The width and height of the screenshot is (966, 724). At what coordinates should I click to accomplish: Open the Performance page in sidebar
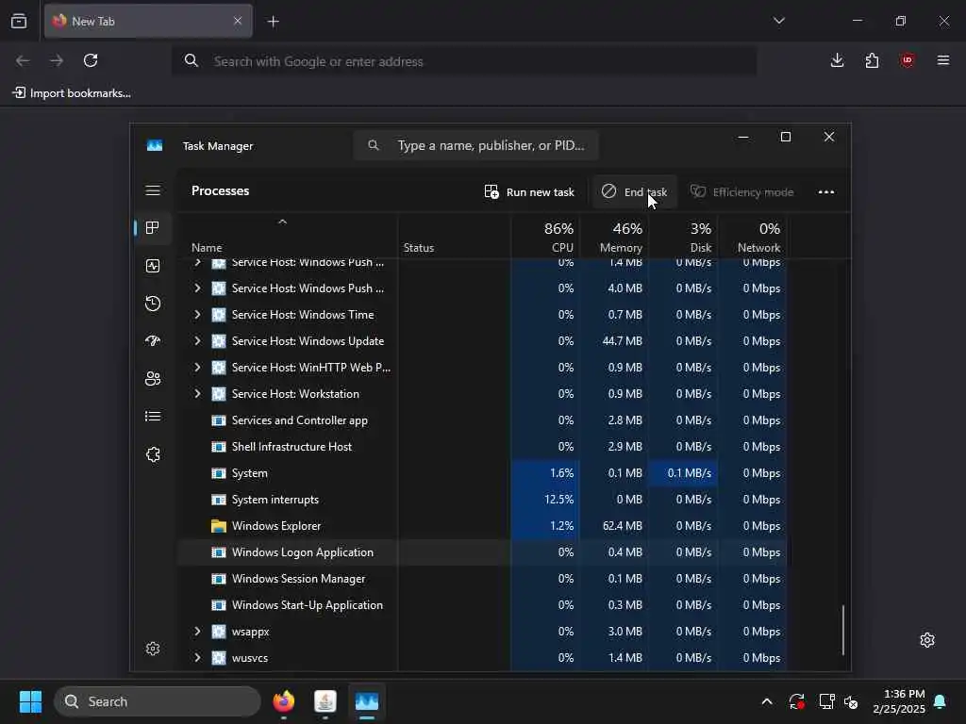(153, 266)
